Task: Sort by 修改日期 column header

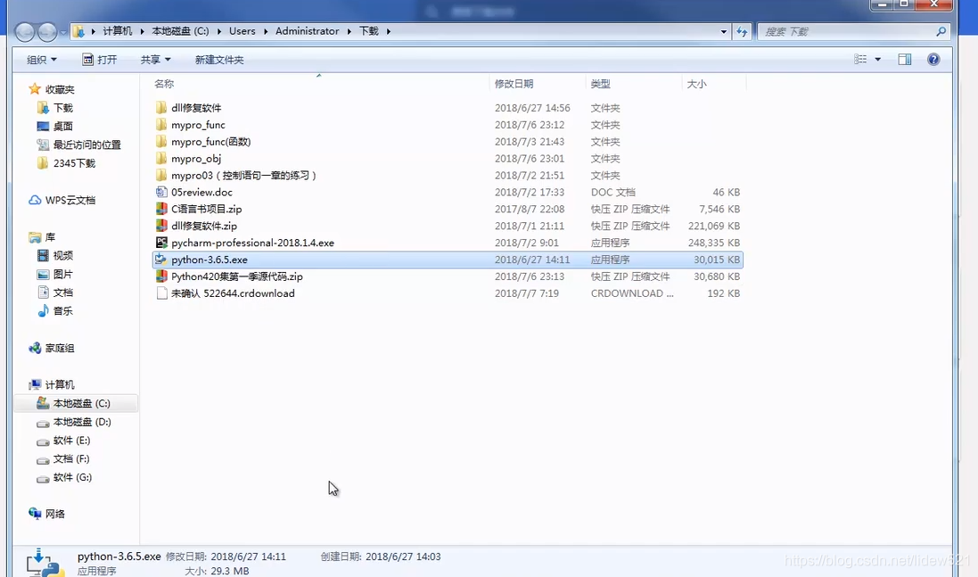Action: pos(514,84)
